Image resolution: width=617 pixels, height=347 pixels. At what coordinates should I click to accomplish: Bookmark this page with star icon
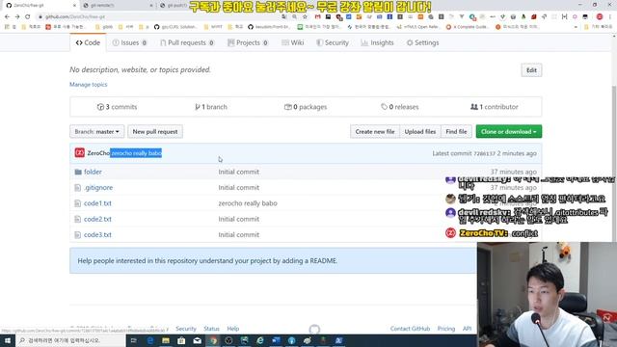point(305,16)
